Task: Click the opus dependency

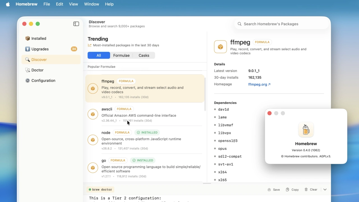Action: pos(222,149)
